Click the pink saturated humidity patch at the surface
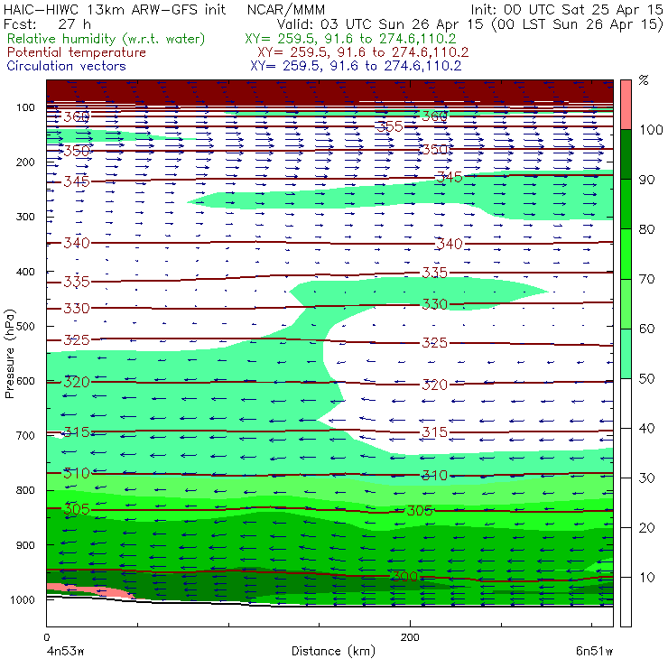 click(x=91, y=590)
